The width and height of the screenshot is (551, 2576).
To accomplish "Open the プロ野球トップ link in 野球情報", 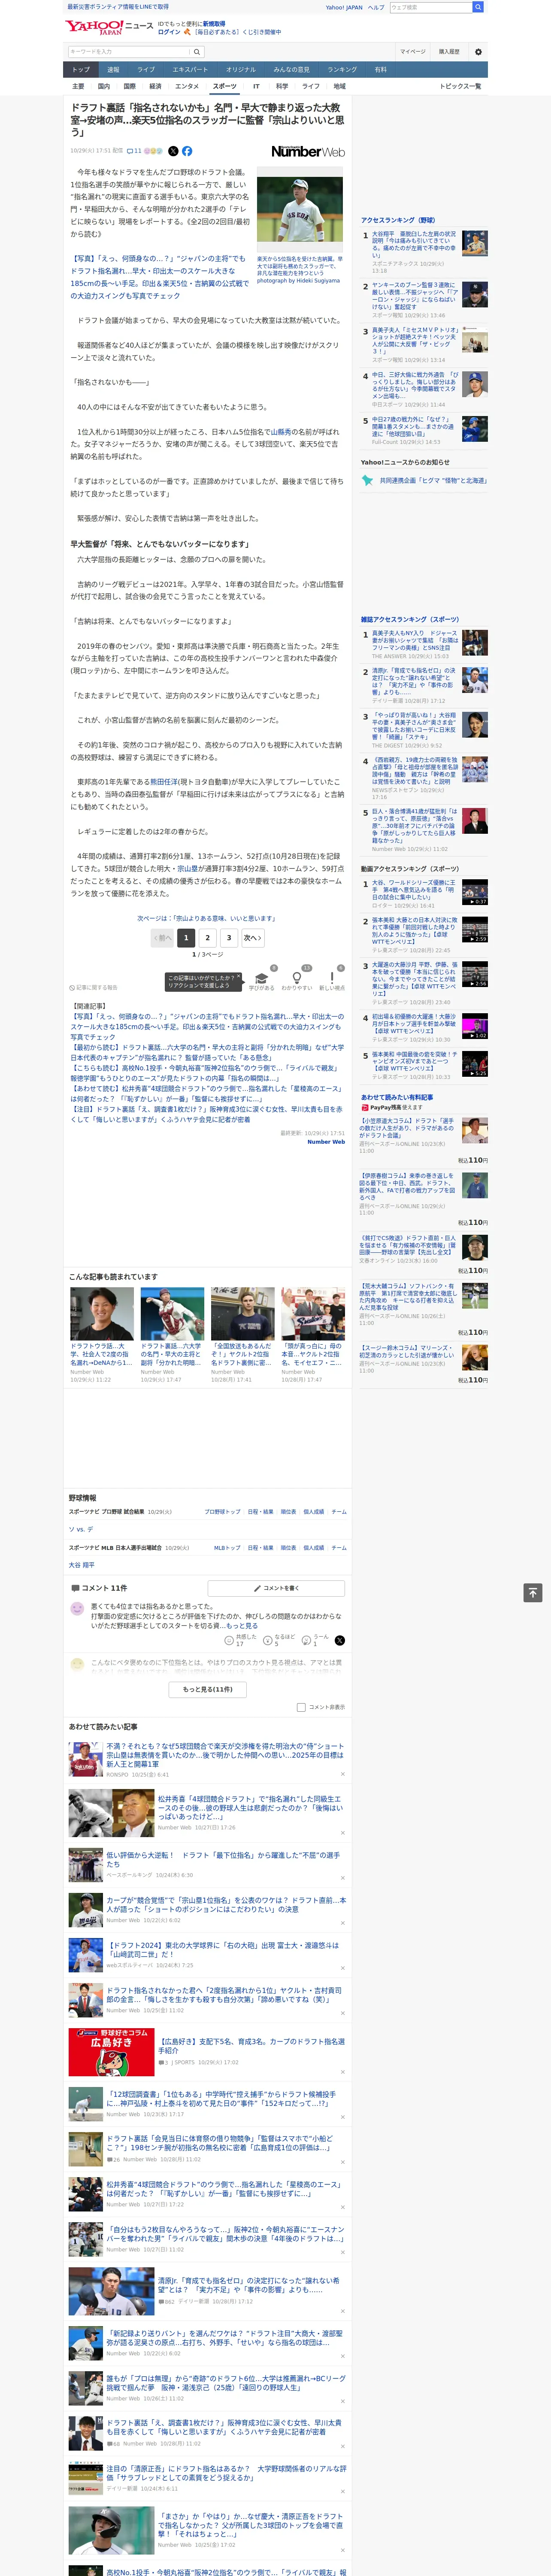I will [222, 1512].
